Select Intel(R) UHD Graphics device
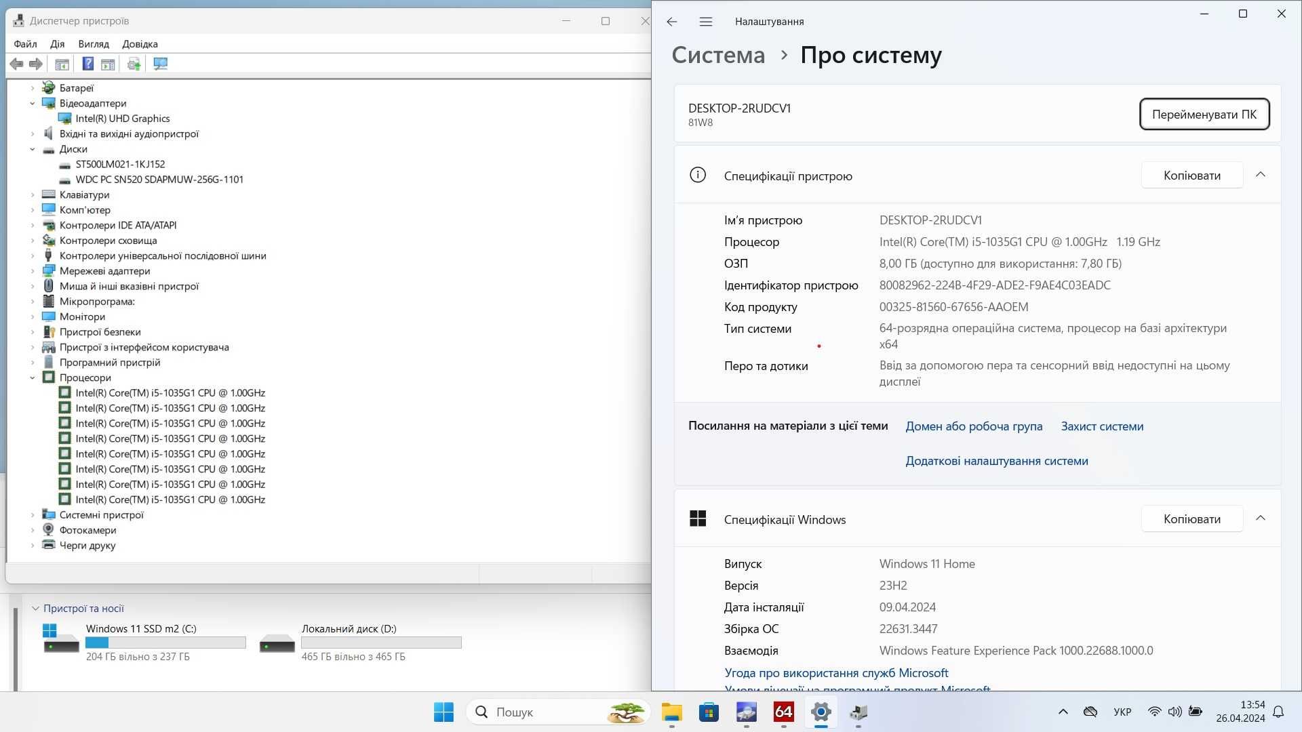 (122, 119)
